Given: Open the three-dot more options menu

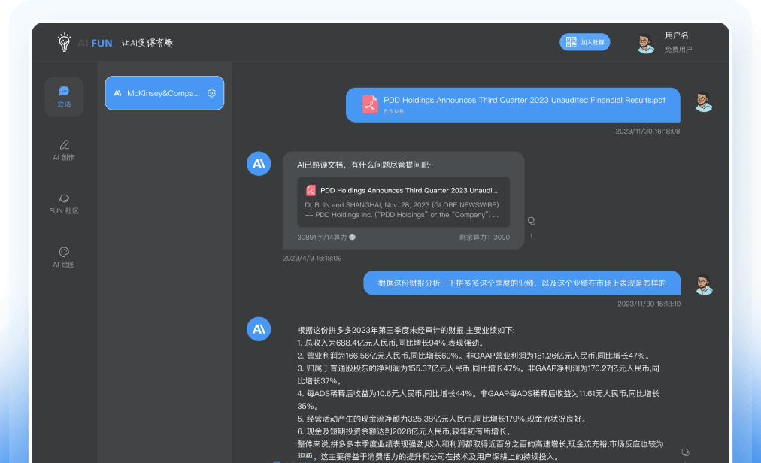Looking at the screenshot, I should (x=532, y=235).
